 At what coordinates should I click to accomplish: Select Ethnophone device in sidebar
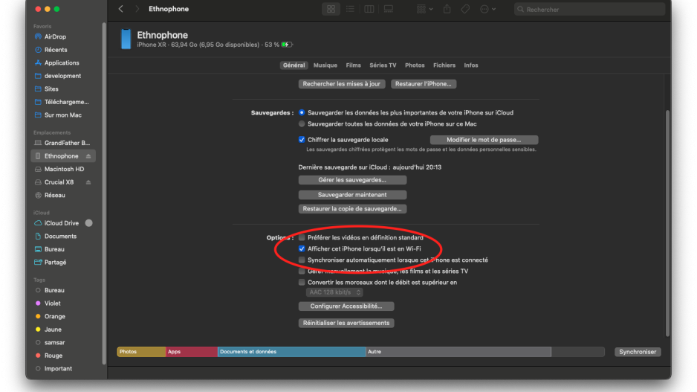[x=62, y=156]
